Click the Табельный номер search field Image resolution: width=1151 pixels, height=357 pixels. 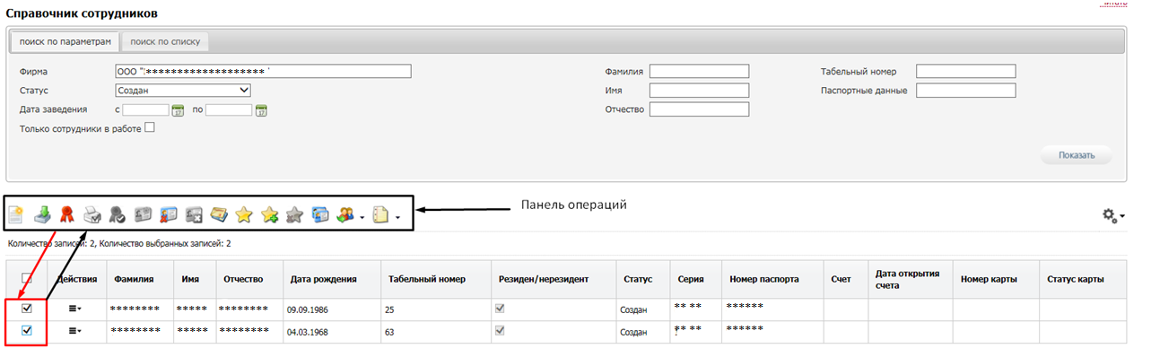click(x=965, y=72)
